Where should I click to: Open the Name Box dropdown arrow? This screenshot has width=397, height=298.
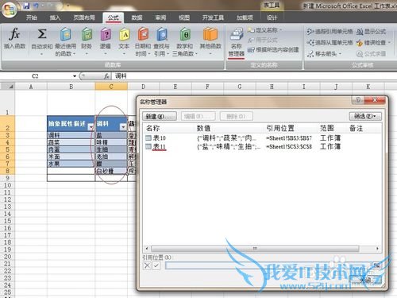(75, 76)
